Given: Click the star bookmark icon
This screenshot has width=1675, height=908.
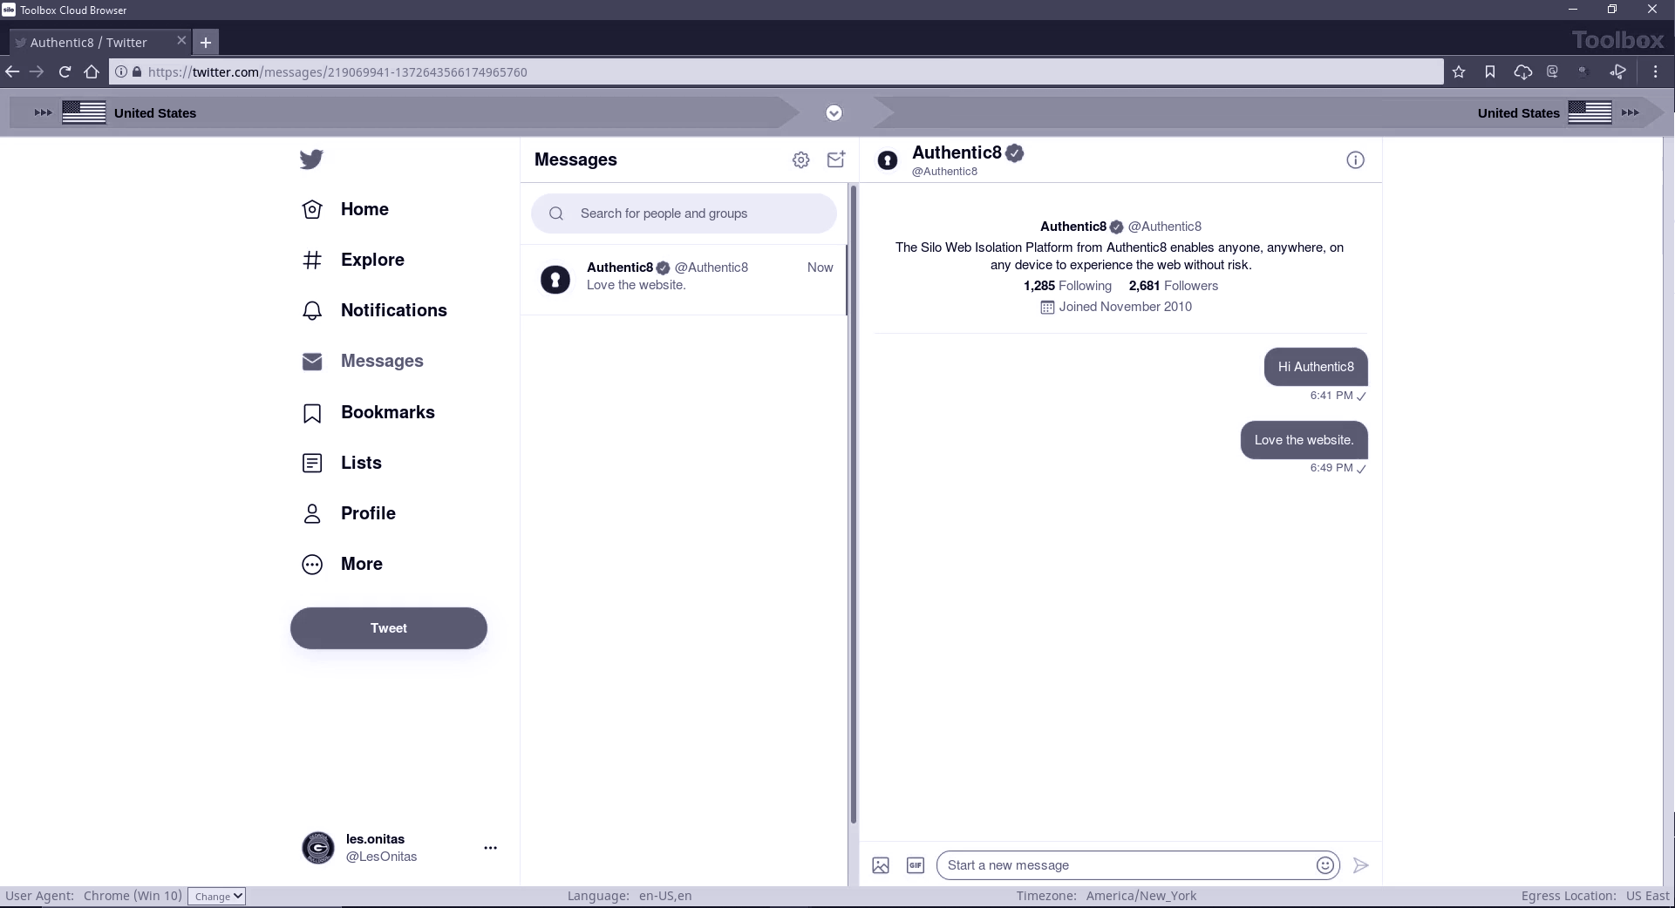Looking at the screenshot, I should click(x=1459, y=72).
